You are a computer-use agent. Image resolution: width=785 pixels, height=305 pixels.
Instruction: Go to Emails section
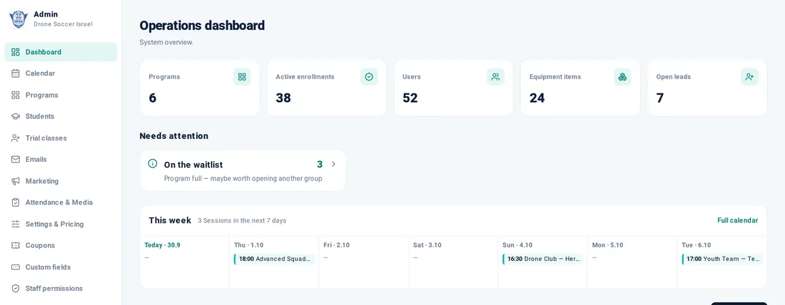point(61,160)
